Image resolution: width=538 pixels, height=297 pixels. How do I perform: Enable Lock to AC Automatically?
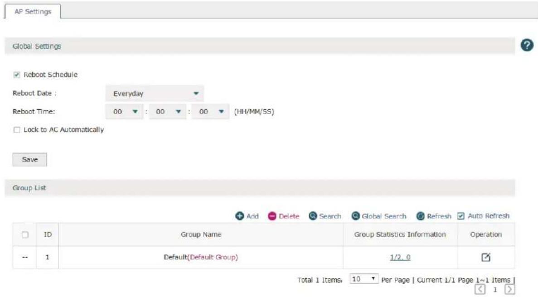16,130
